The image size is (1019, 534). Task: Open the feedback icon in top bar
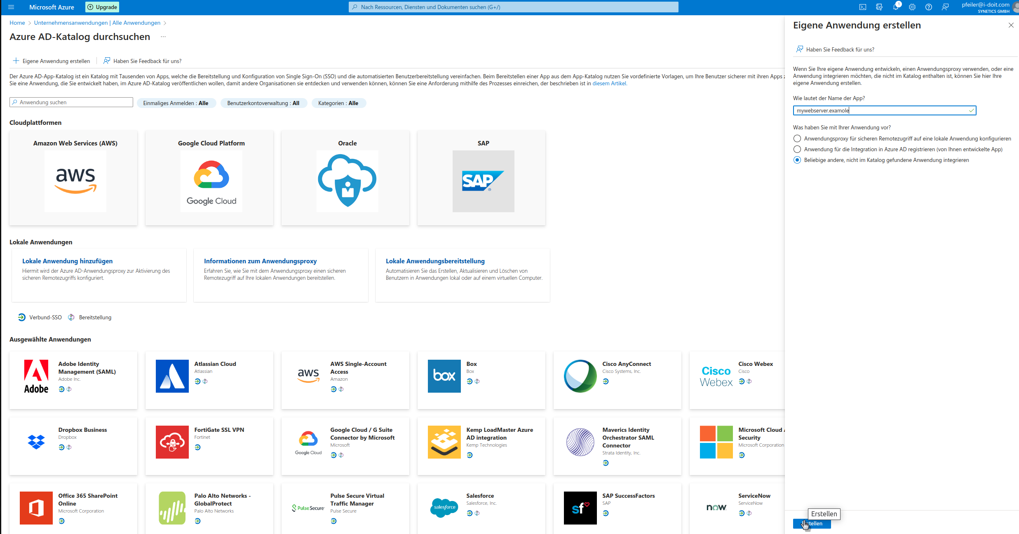[945, 7]
